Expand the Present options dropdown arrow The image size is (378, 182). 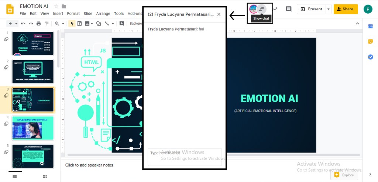point(328,9)
